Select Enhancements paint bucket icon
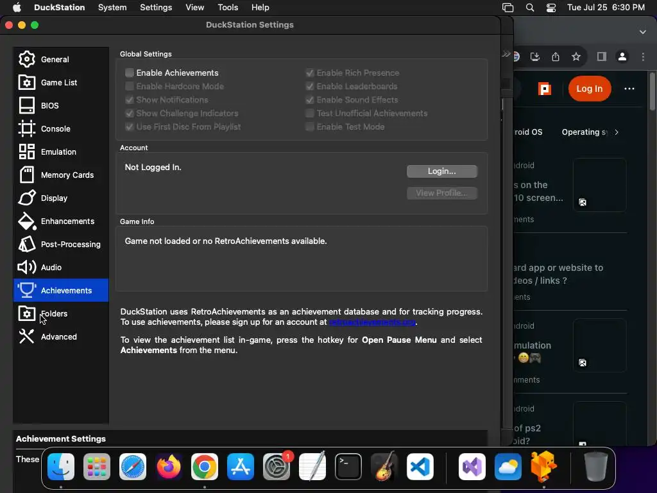 pos(27,221)
